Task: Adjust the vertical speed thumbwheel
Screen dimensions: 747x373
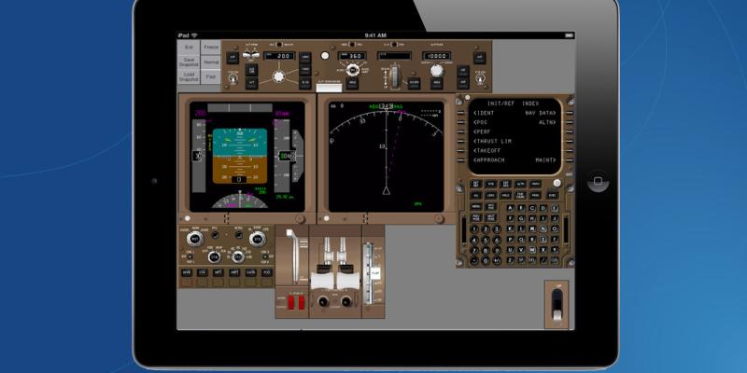Action: point(394,76)
